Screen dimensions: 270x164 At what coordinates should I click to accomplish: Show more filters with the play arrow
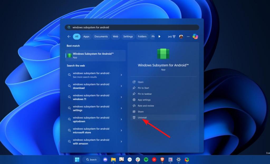pyautogui.click(x=160, y=37)
